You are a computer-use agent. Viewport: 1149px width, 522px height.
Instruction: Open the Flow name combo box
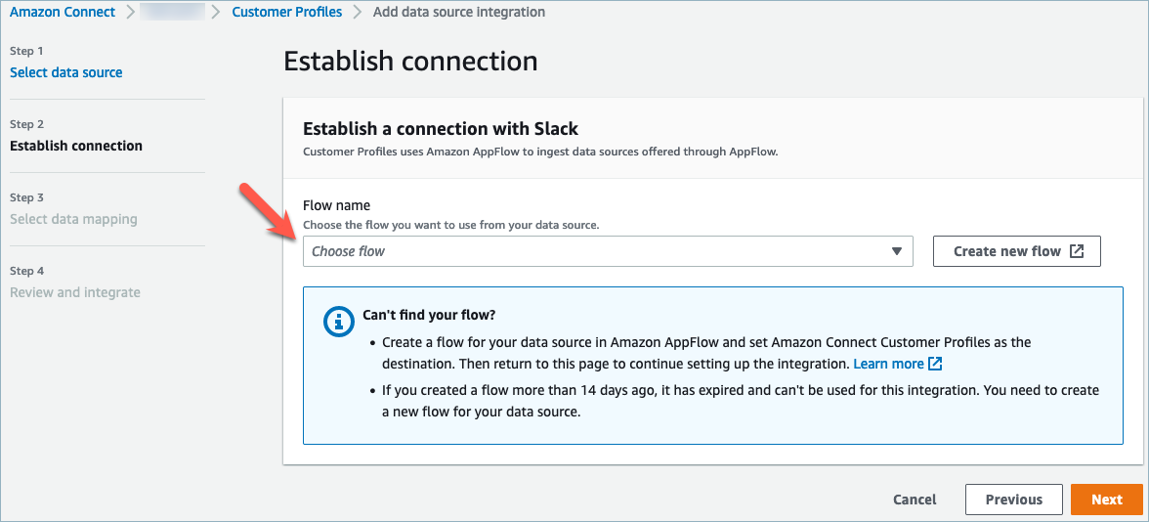[607, 251]
